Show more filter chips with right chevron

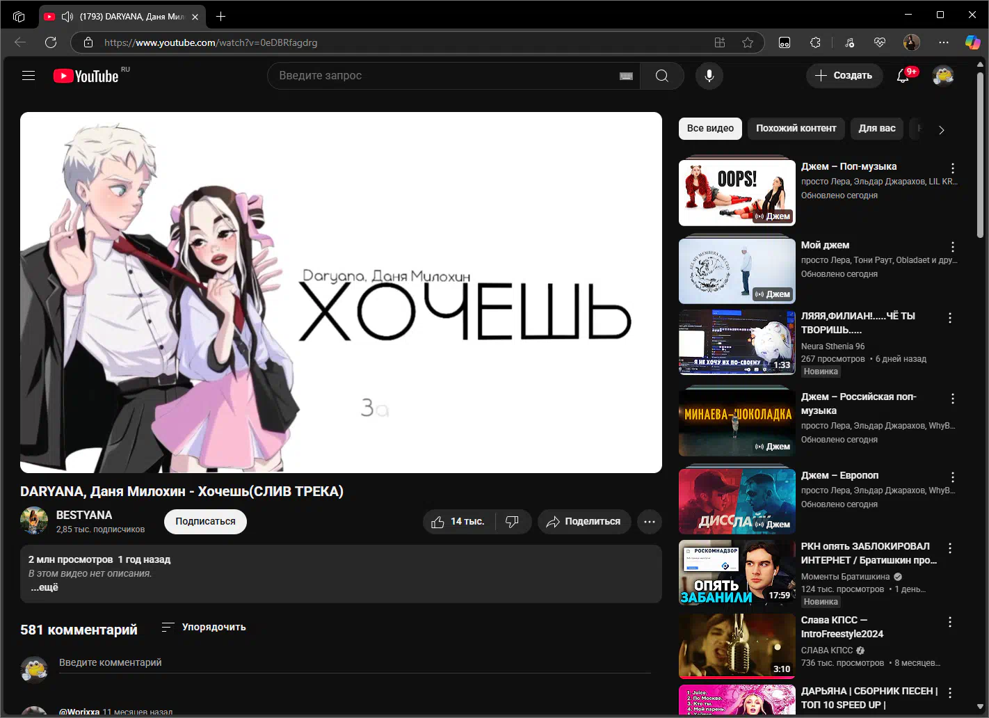click(x=941, y=129)
